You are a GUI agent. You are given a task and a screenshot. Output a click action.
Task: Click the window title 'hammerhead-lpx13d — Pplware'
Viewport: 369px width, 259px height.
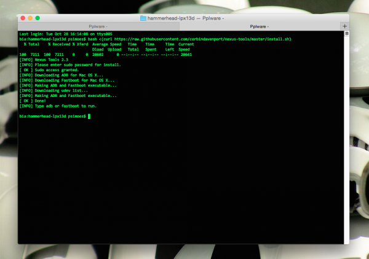tap(186, 18)
